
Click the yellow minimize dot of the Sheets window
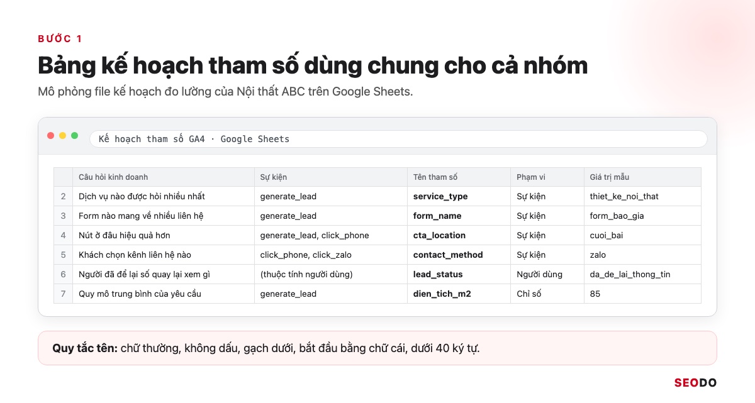point(63,136)
